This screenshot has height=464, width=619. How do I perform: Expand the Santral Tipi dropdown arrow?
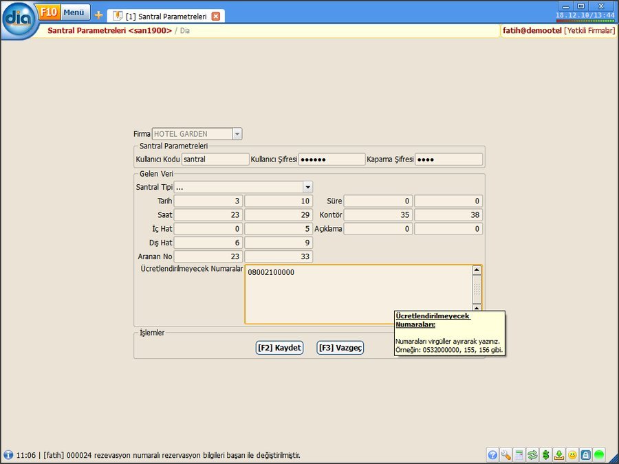pyautogui.click(x=307, y=187)
